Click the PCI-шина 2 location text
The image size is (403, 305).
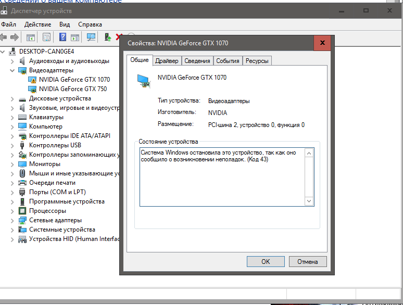(256, 125)
